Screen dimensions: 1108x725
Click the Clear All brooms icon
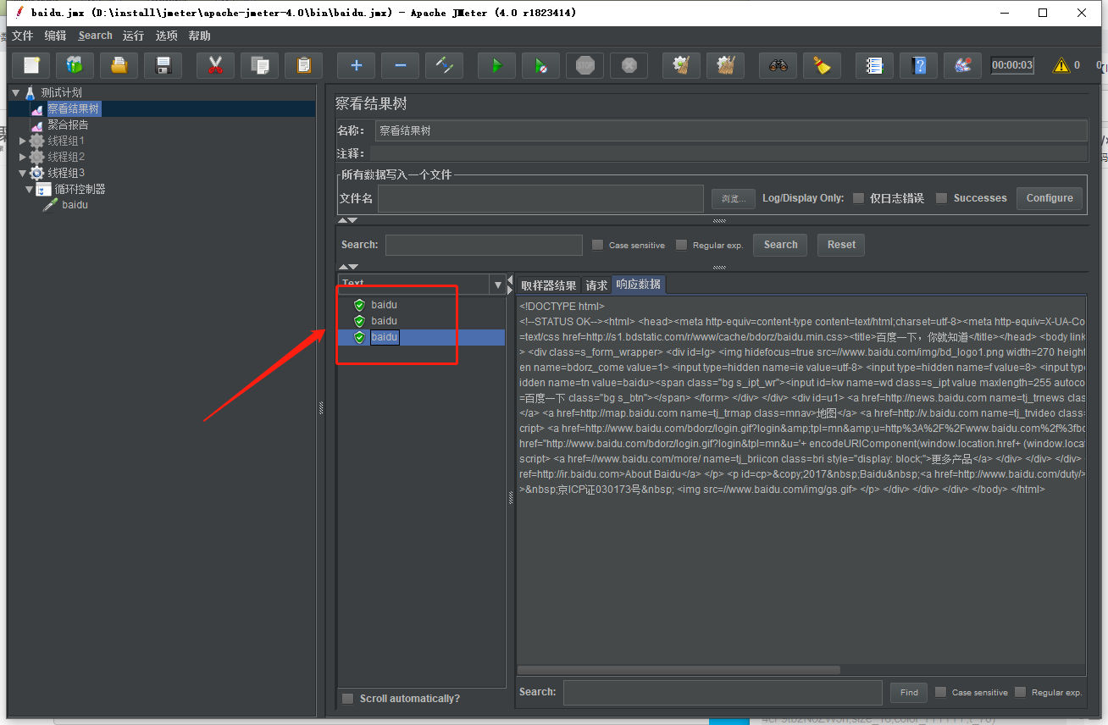point(725,65)
